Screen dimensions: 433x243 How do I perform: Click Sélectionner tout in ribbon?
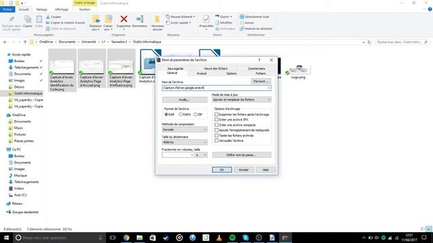click(254, 17)
